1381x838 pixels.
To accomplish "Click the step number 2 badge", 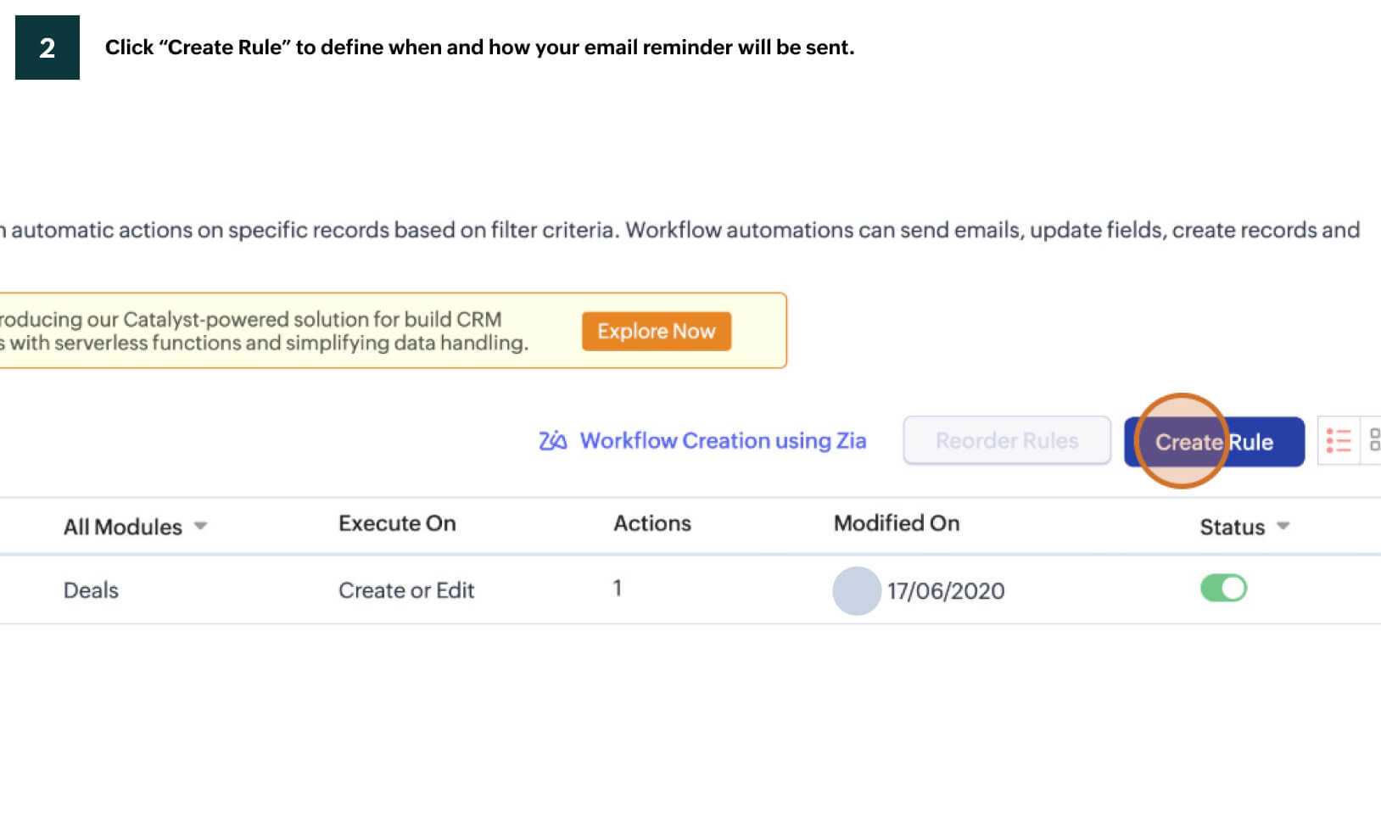I will pyautogui.click(x=48, y=47).
